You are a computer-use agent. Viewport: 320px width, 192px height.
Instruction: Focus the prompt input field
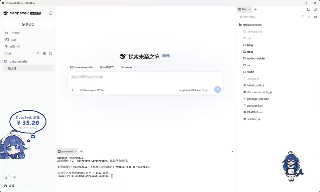coord(145,77)
